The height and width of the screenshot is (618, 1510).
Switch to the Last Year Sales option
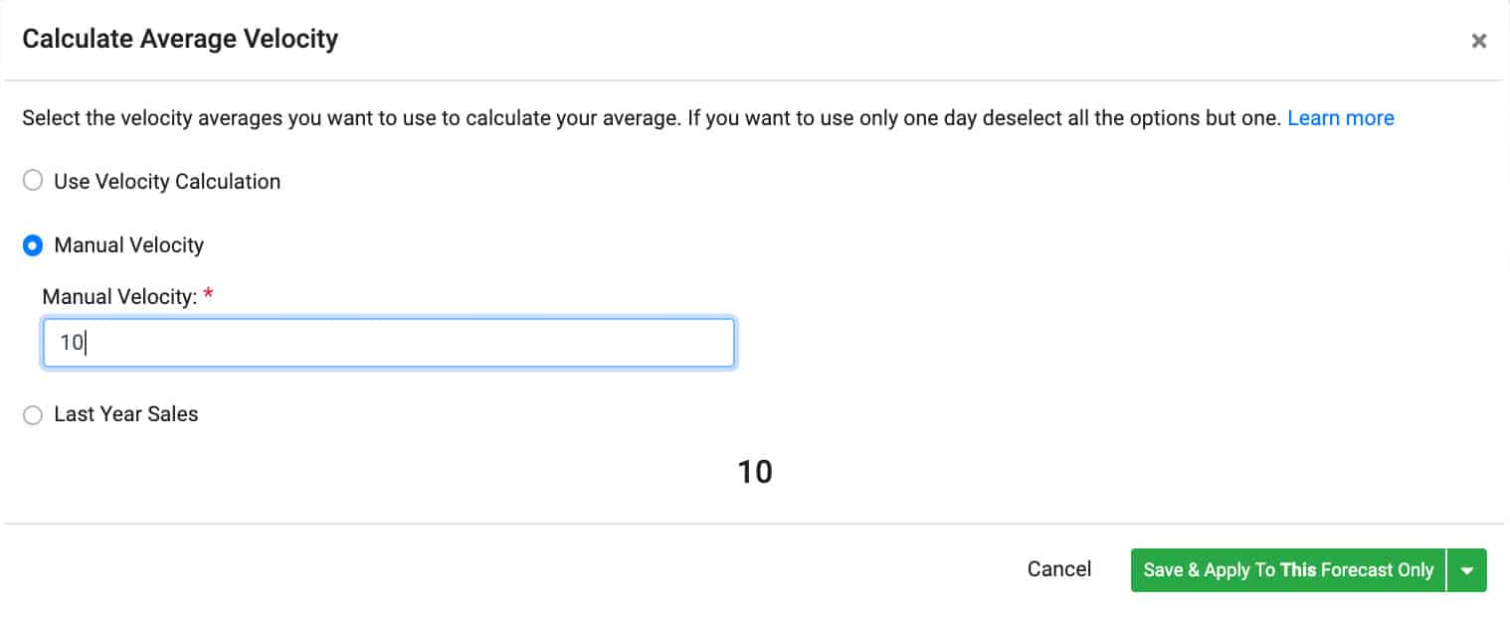pos(32,414)
